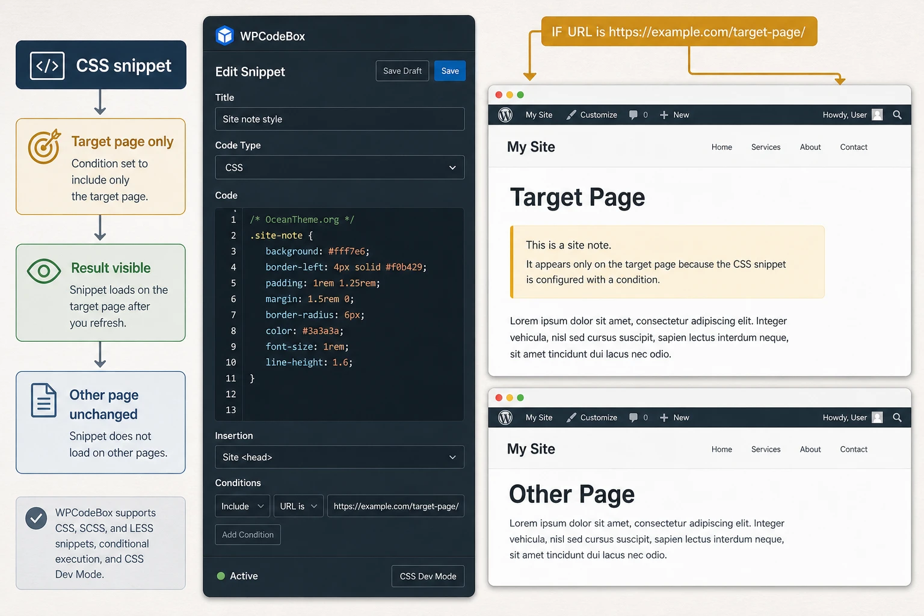This screenshot has height=616, width=924.
Task: Open Home menu in Other Page window
Action: (722, 449)
